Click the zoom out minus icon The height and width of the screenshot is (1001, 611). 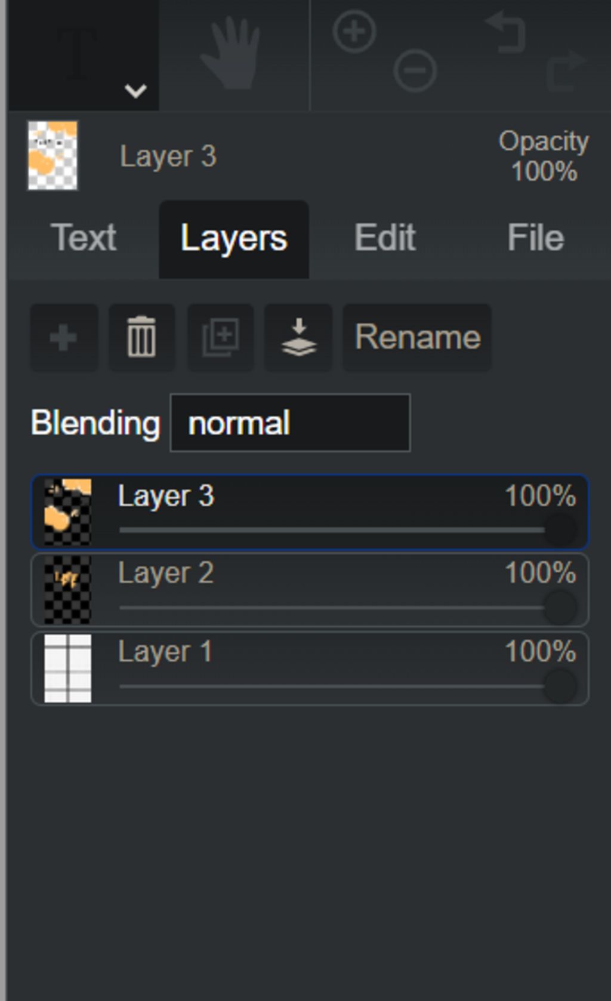coord(415,70)
